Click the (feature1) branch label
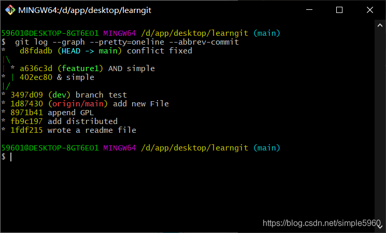Viewport: 386px width, 233px height. (80, 68)
